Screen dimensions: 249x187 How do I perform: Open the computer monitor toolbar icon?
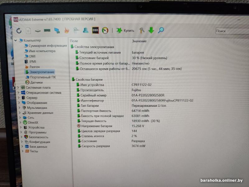click(57, 30)
